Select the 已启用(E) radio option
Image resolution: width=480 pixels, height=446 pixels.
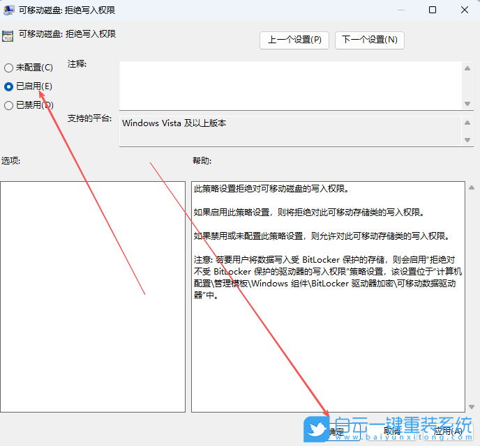pyautogui.click(x=28, y=86)
